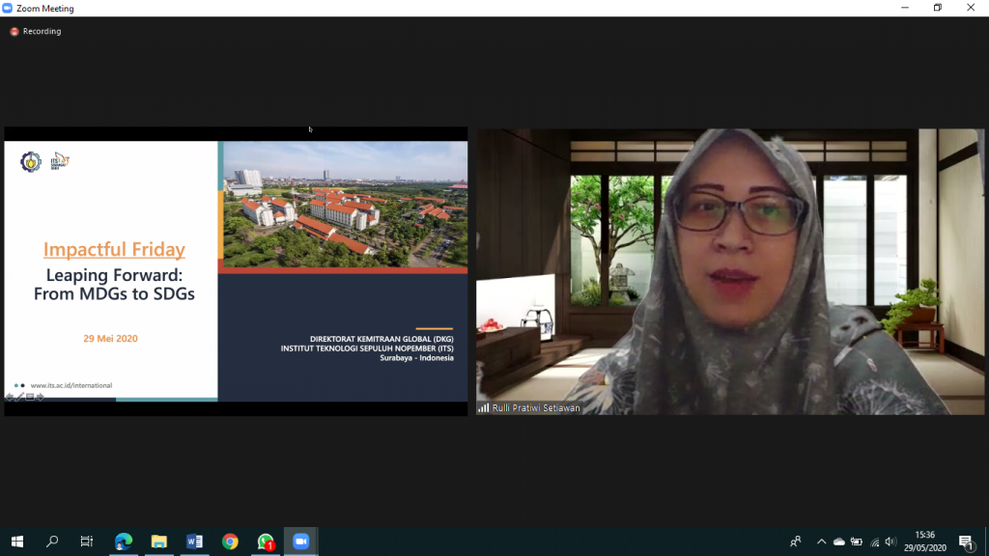Click the Zoom app icon in the taskbar

click(300, 542)
